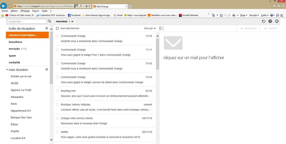Open the Société Générale bookmark

click(189, 15)
